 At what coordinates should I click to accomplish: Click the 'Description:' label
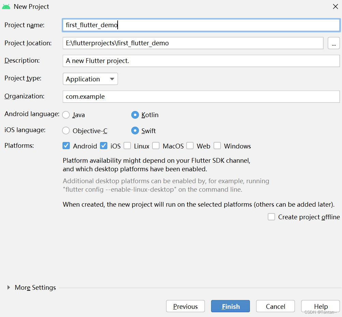click(22, 60)
